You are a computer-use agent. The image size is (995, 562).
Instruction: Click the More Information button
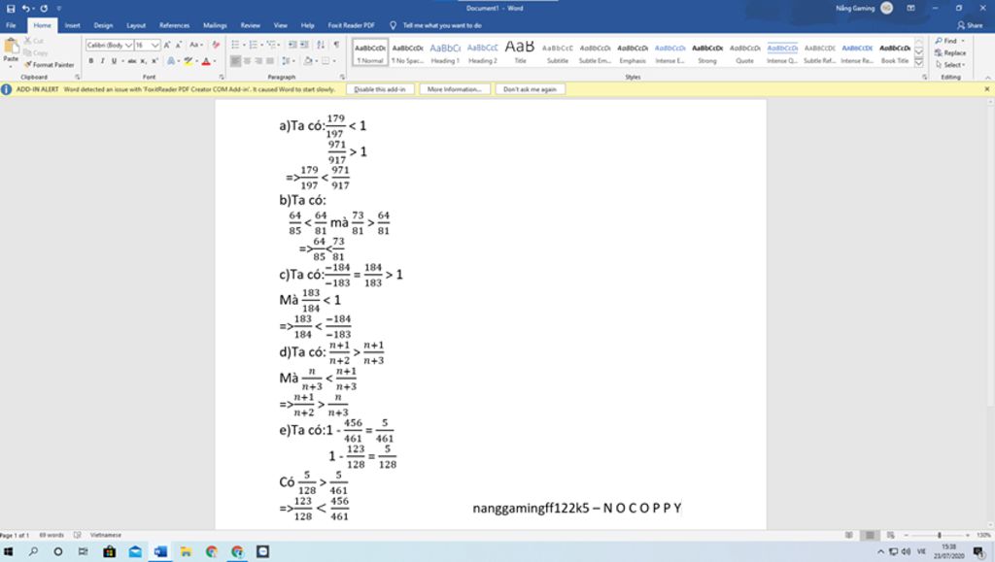pyautogui.click(x=455, y=89)
